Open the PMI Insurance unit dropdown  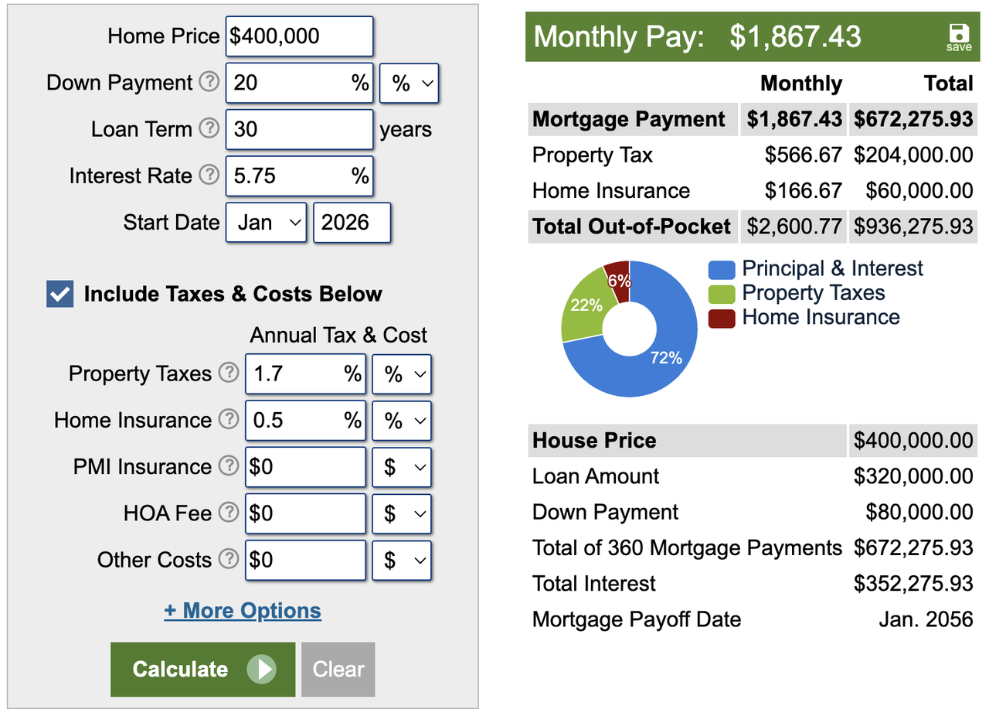(x=402, y=467)
